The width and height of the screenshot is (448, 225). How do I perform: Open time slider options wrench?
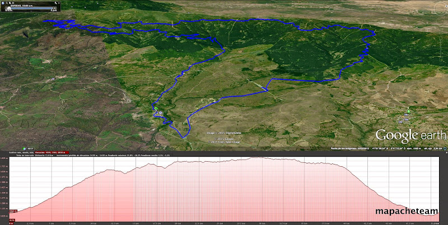pos(55,3)
